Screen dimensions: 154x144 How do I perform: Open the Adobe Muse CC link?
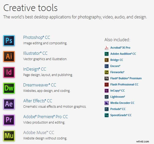[39, 133]
